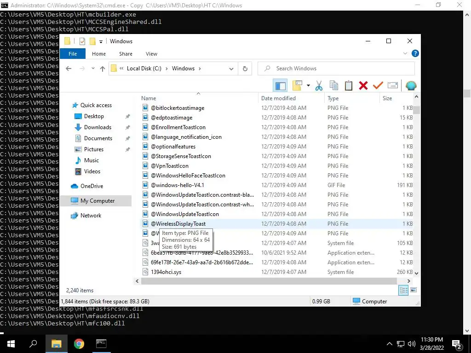The image size is (471, 353).
Task: Open the File ribbon tab
Action: pyautogui.click(x=72, y=54)
